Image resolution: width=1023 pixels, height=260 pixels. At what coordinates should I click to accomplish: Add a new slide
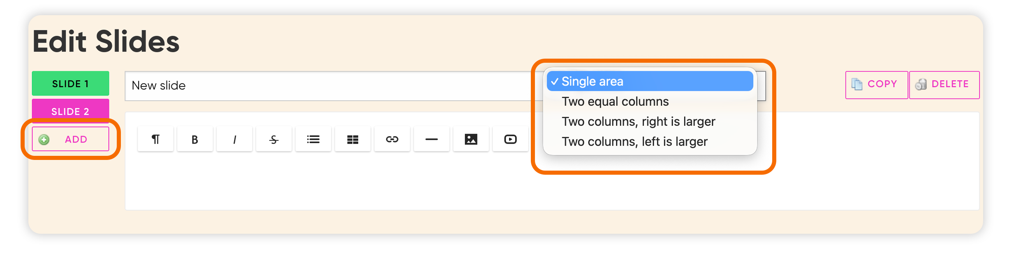coord(70,139)
